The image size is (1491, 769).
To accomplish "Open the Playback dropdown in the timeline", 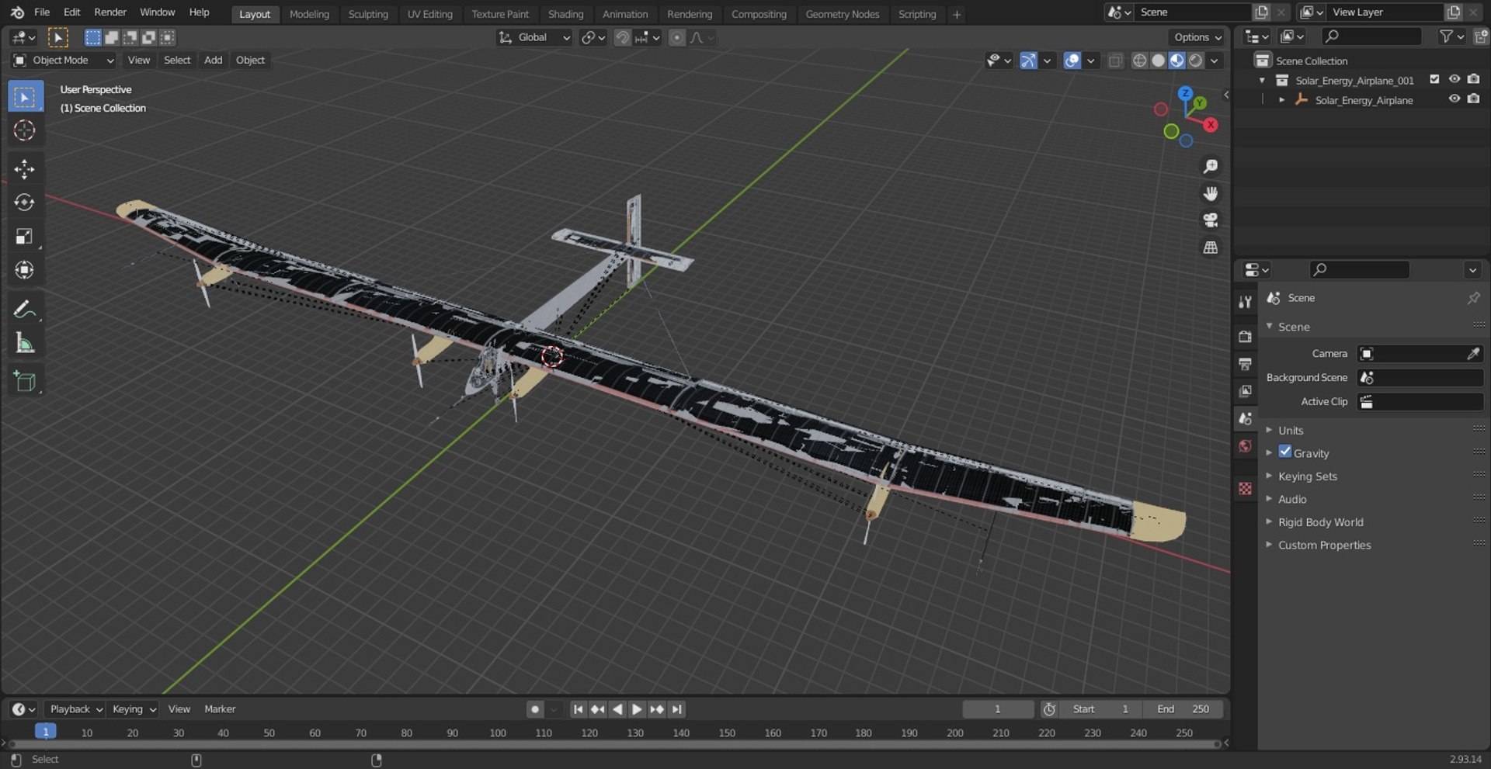I will [x=75, y=709].
